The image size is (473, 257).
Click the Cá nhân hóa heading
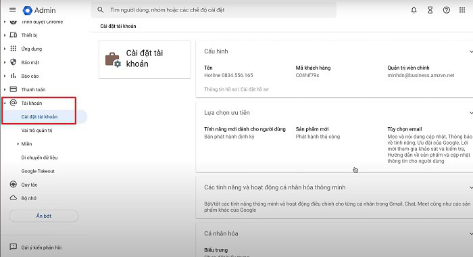pyautogui.click(x=221, y=233)
